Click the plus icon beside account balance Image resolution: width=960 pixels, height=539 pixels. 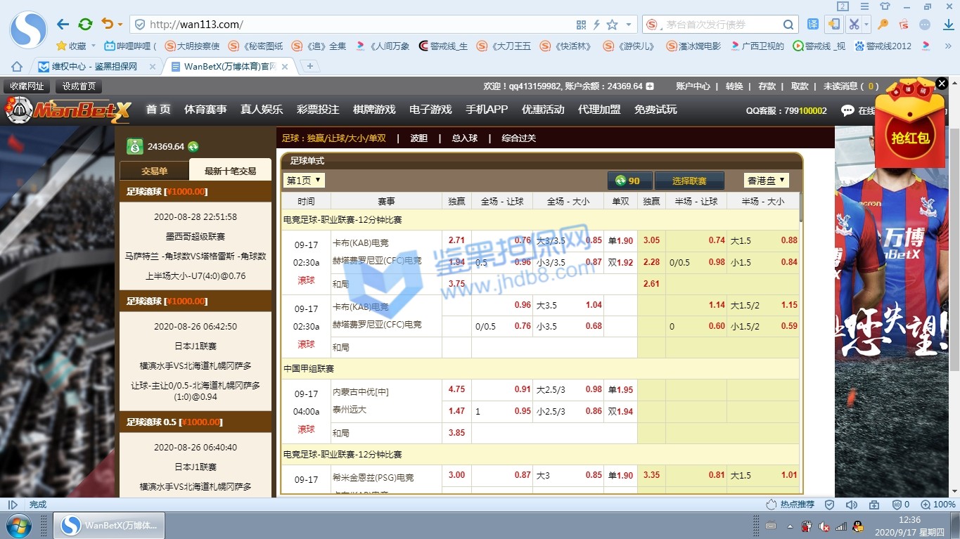pos(650,86)
